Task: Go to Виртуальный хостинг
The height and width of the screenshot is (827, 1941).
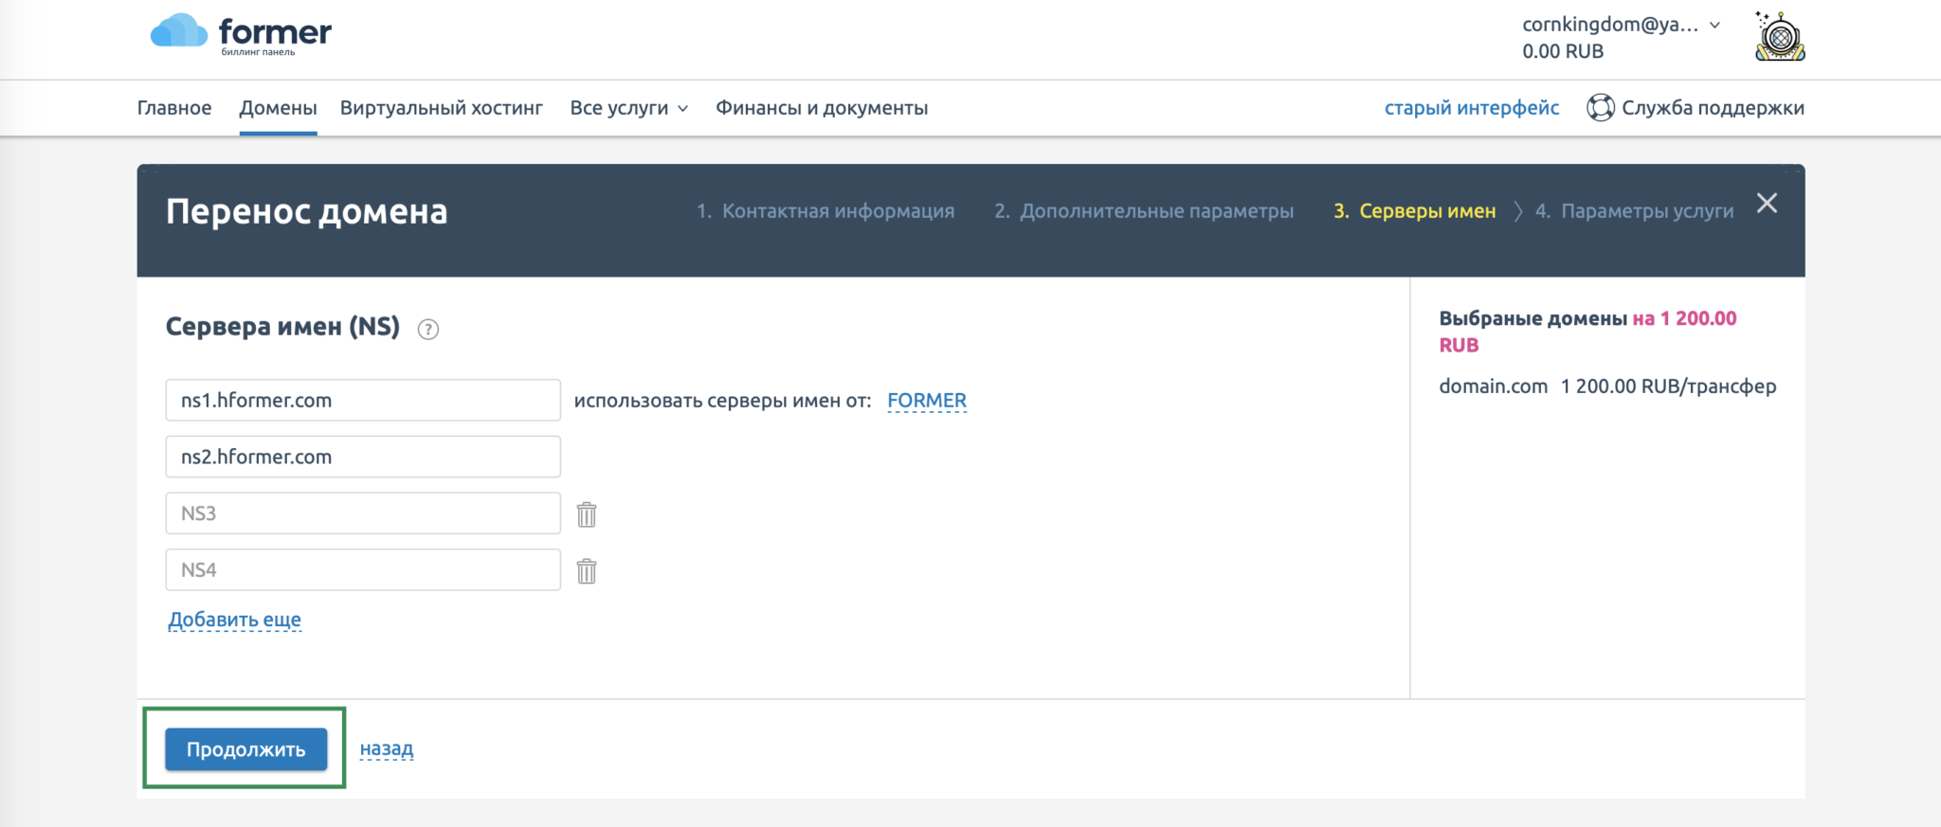Action: point(442,108)
